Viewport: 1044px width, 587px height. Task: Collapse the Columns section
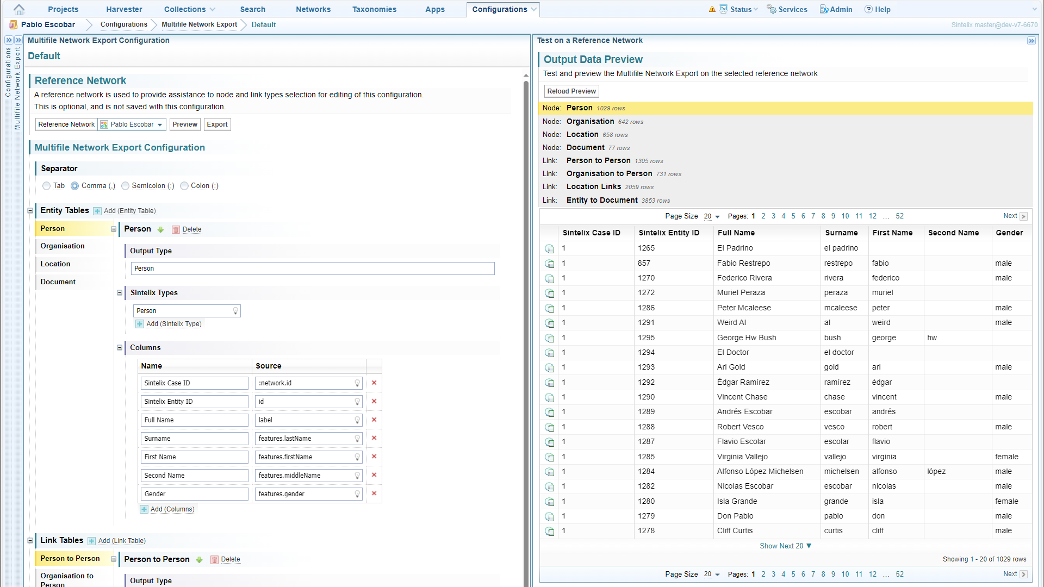pyautogui.click(x=120, y=348)
